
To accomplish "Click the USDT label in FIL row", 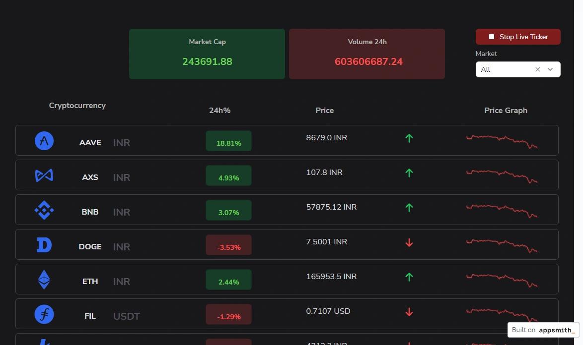I will tap(127, 316).
